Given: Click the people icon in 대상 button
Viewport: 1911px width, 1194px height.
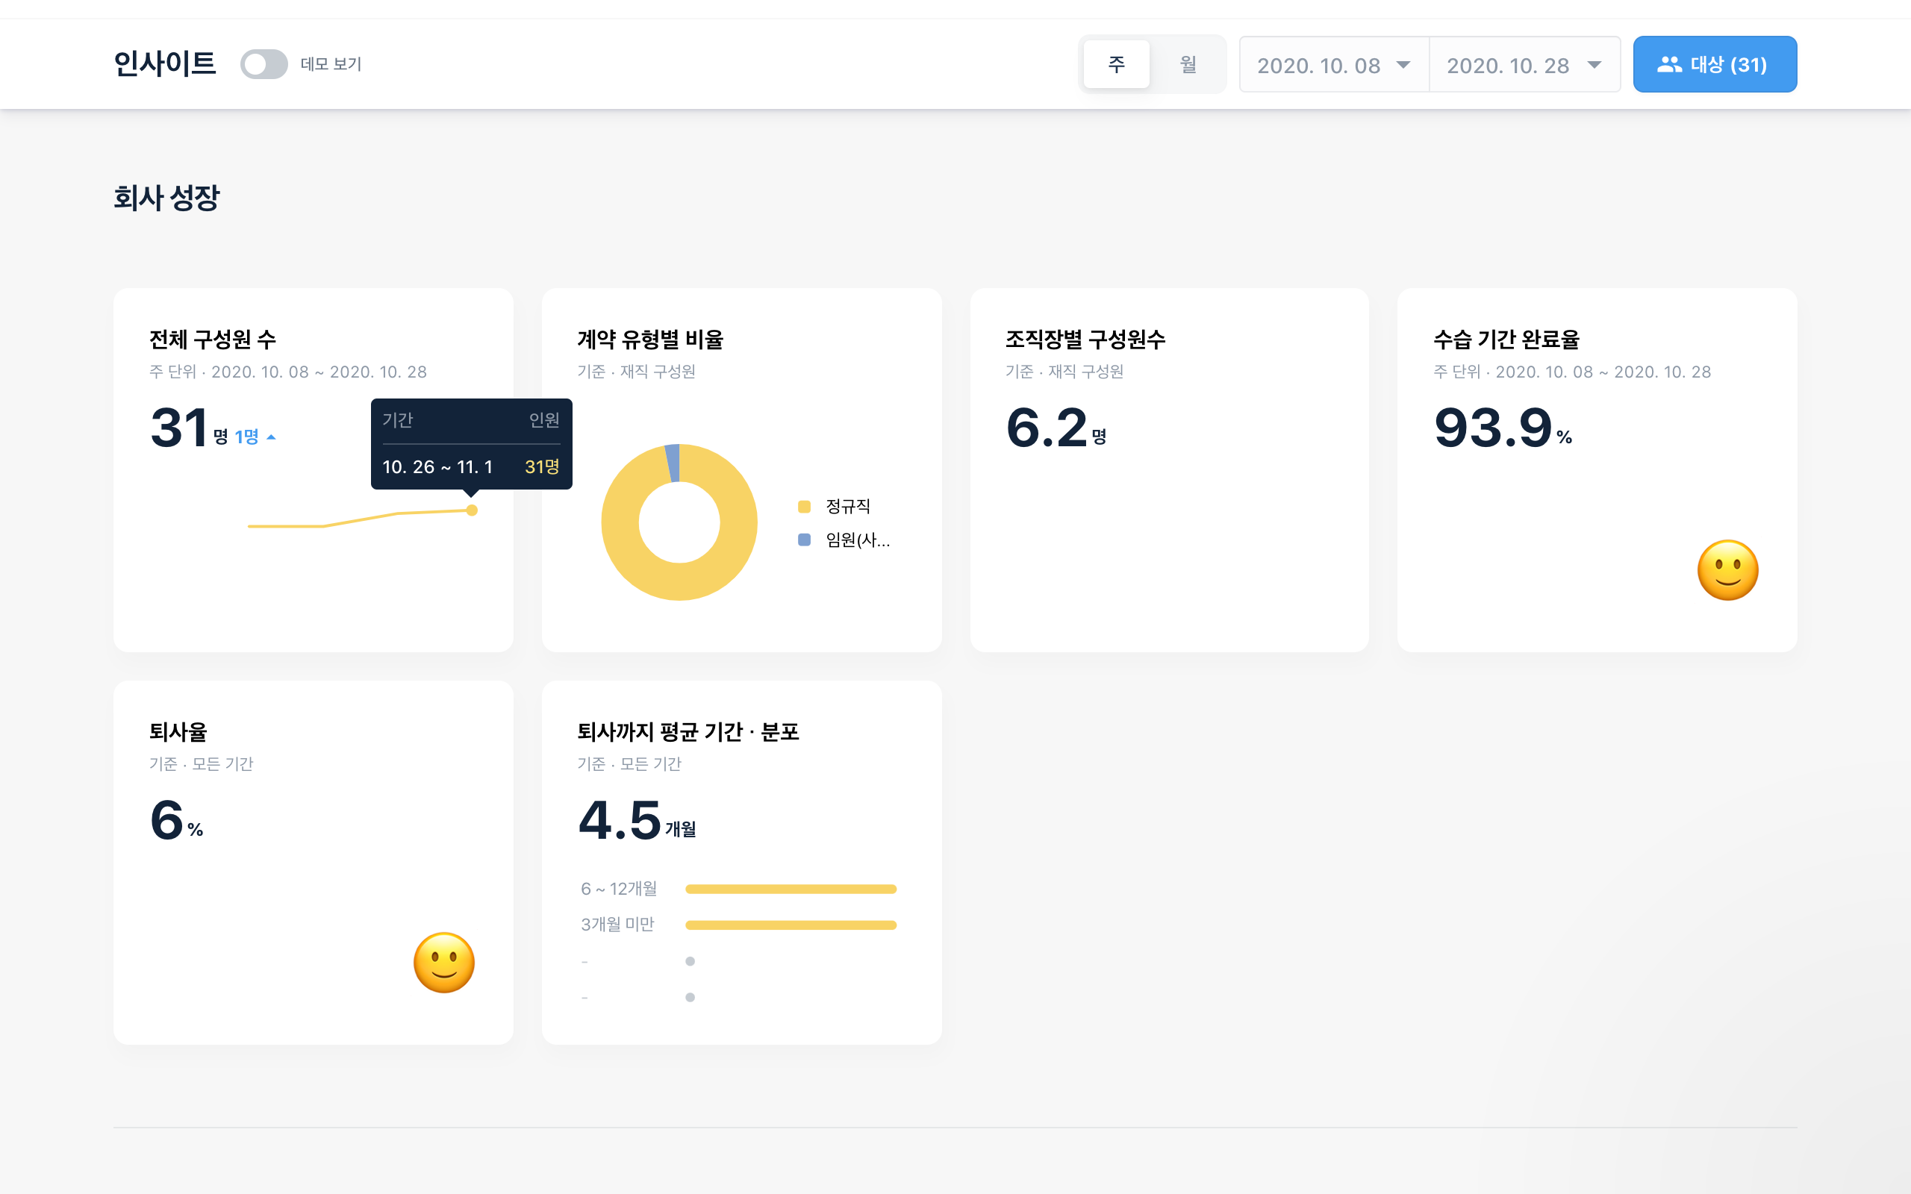Looking at the screenshot, I should point(1668,65).
